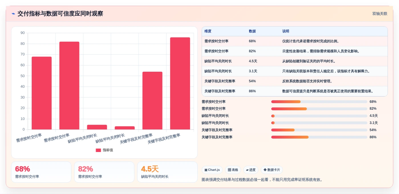Click the description 仅统计迭代承诺需求按时完成的比例。
Image resolution: width=399 pixels, height=194 pixels.
pos(311,41)
